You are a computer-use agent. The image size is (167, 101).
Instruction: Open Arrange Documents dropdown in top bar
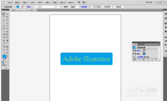[x=85, y=2]
